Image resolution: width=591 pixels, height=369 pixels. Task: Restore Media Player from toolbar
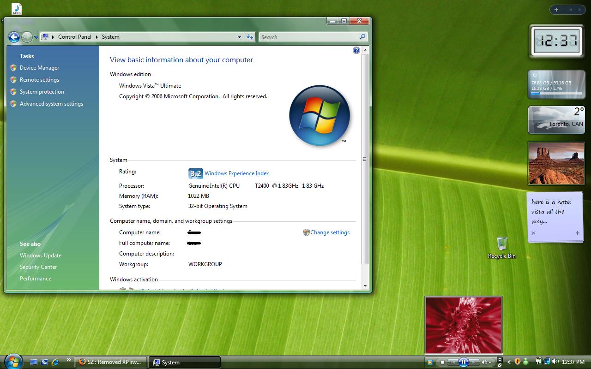pyautogui.click(x=500, y=365)
